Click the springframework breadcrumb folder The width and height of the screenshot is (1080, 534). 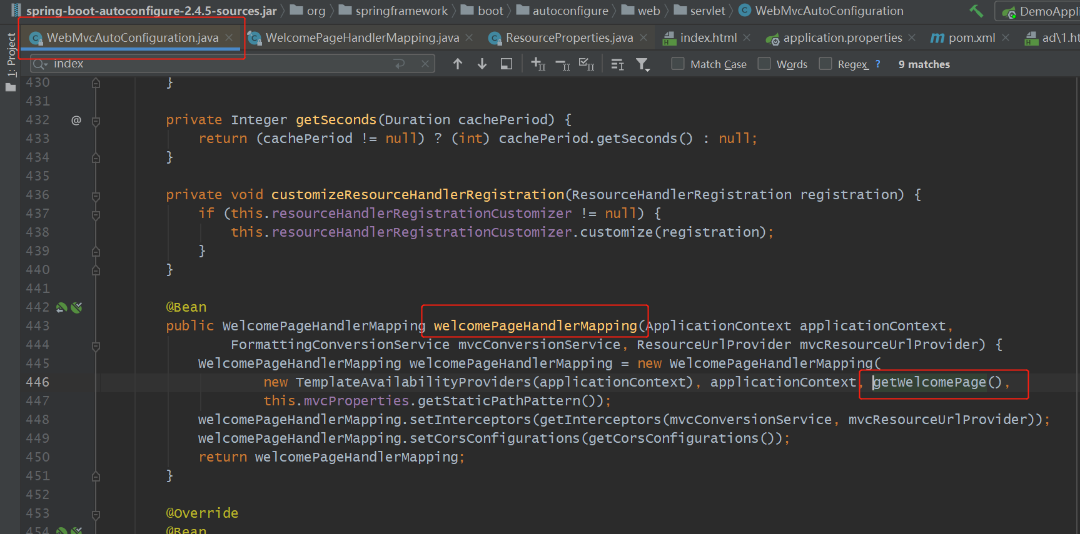393,11
